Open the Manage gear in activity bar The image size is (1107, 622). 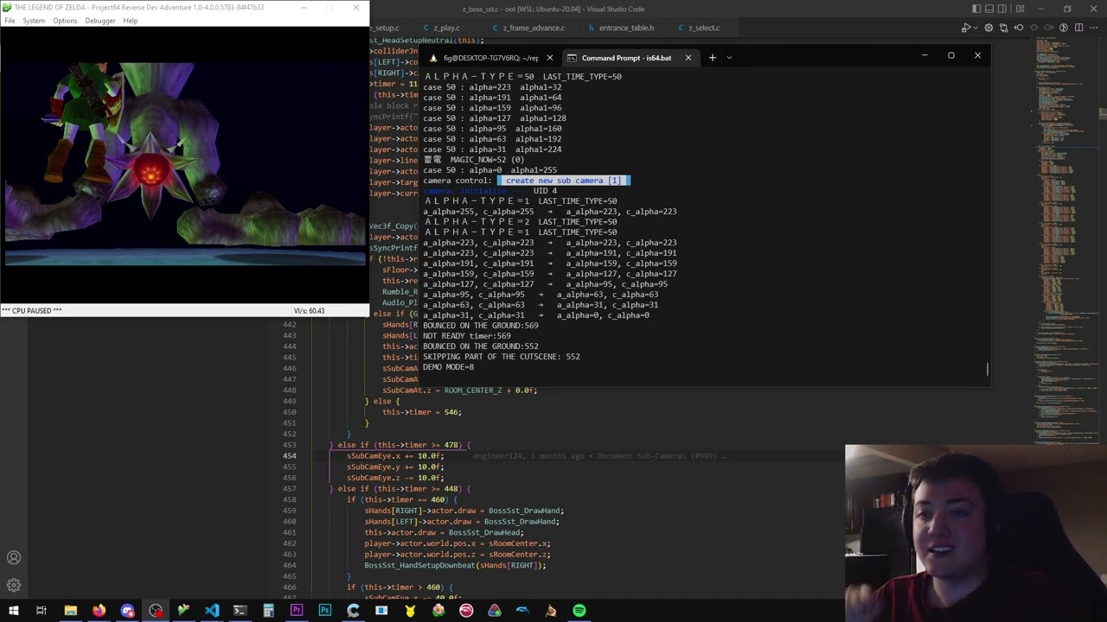(14, 586)
